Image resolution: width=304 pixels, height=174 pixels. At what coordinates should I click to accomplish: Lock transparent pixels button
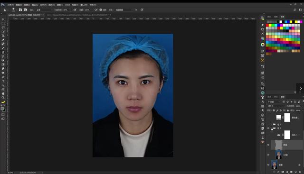pos(274,110)
